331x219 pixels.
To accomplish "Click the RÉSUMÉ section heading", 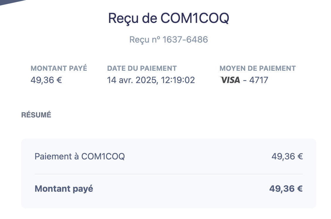I will click(x=36, y=115).
